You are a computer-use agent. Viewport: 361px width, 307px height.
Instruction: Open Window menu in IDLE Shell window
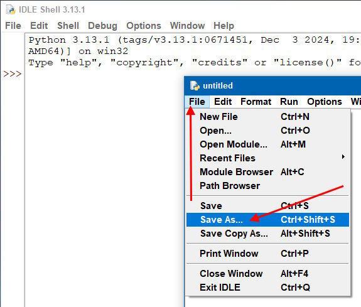click(188, 26)
